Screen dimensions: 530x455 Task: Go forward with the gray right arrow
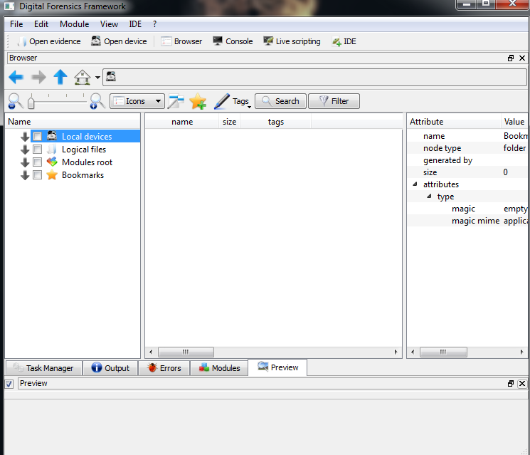pyautogui.click(x=38, y=77)
